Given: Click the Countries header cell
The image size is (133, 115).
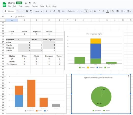Looking at the screenshot, I should 12,40.
